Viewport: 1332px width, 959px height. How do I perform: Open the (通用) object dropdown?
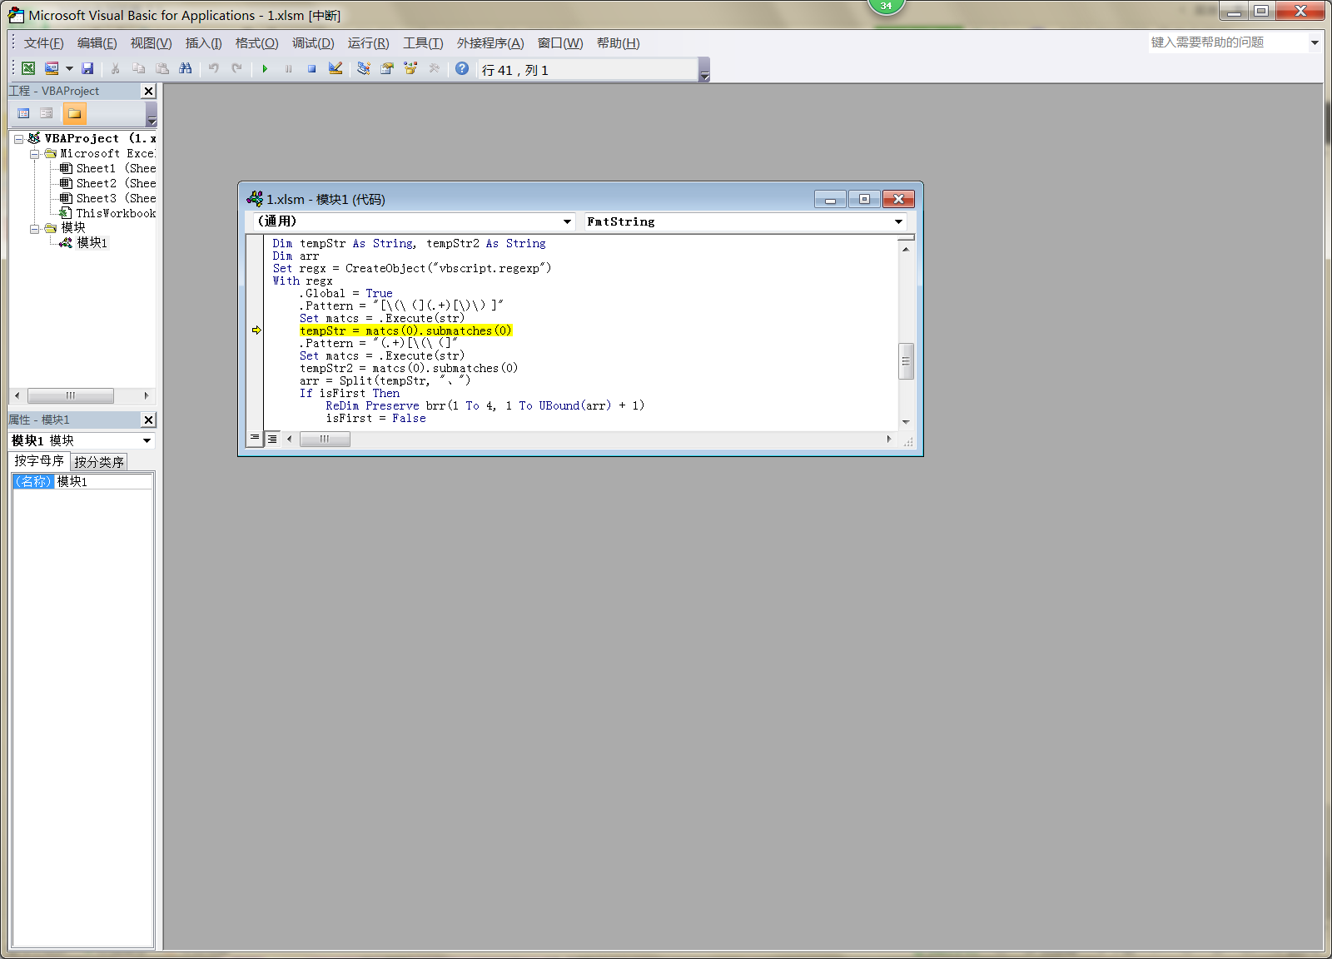[x=567, y=222]
